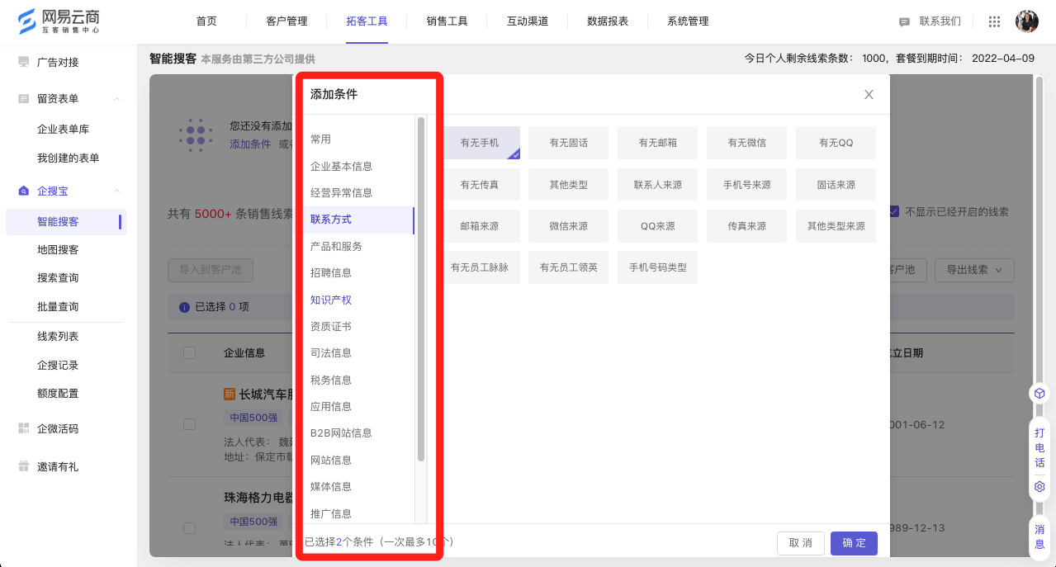Click the 联系我们 chat icon
The image size is (1056, 567).
[904, 21]
